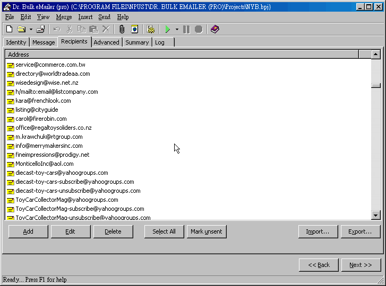Viewport: 386px width, 286px height.
Task: Click the paperclip Attach file icon
Action: [x=122, y=29]
